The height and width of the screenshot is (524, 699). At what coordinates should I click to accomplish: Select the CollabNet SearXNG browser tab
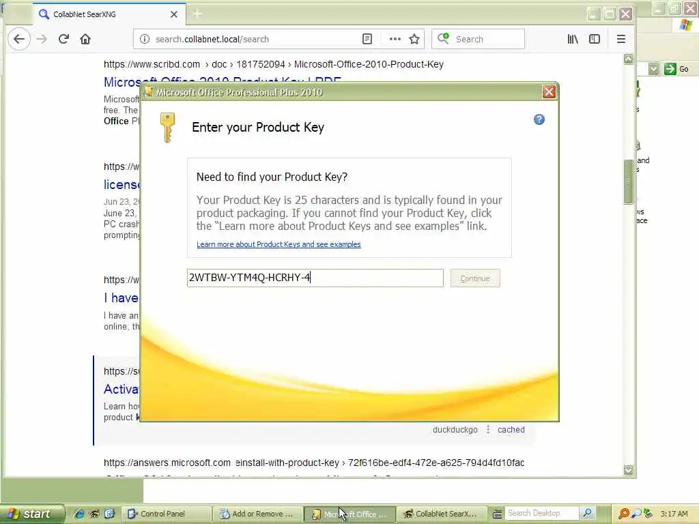coord(109,14)
